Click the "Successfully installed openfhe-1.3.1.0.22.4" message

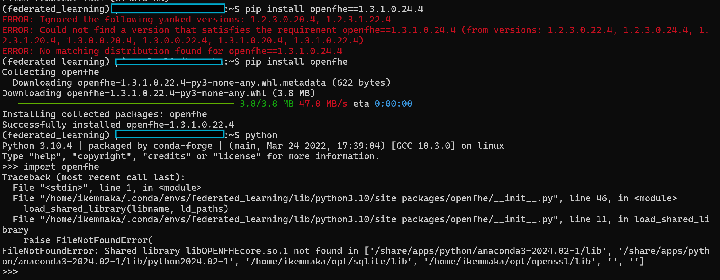click(x=118, y=125)
